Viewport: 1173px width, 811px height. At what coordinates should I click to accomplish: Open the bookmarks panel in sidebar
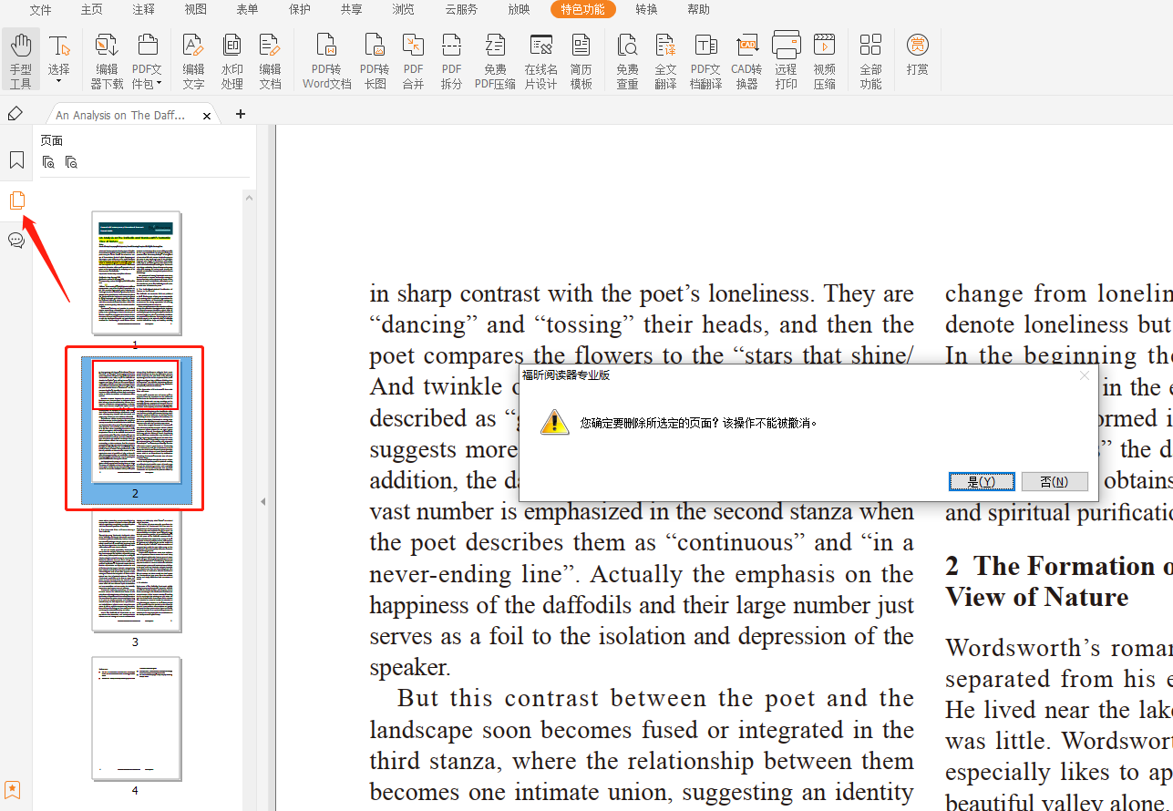[x=16, y=160]
